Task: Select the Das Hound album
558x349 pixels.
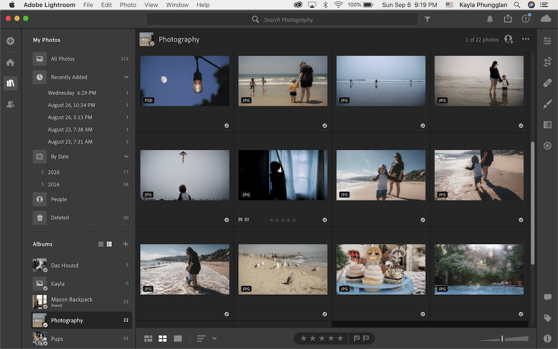Action: pos(64,265)
